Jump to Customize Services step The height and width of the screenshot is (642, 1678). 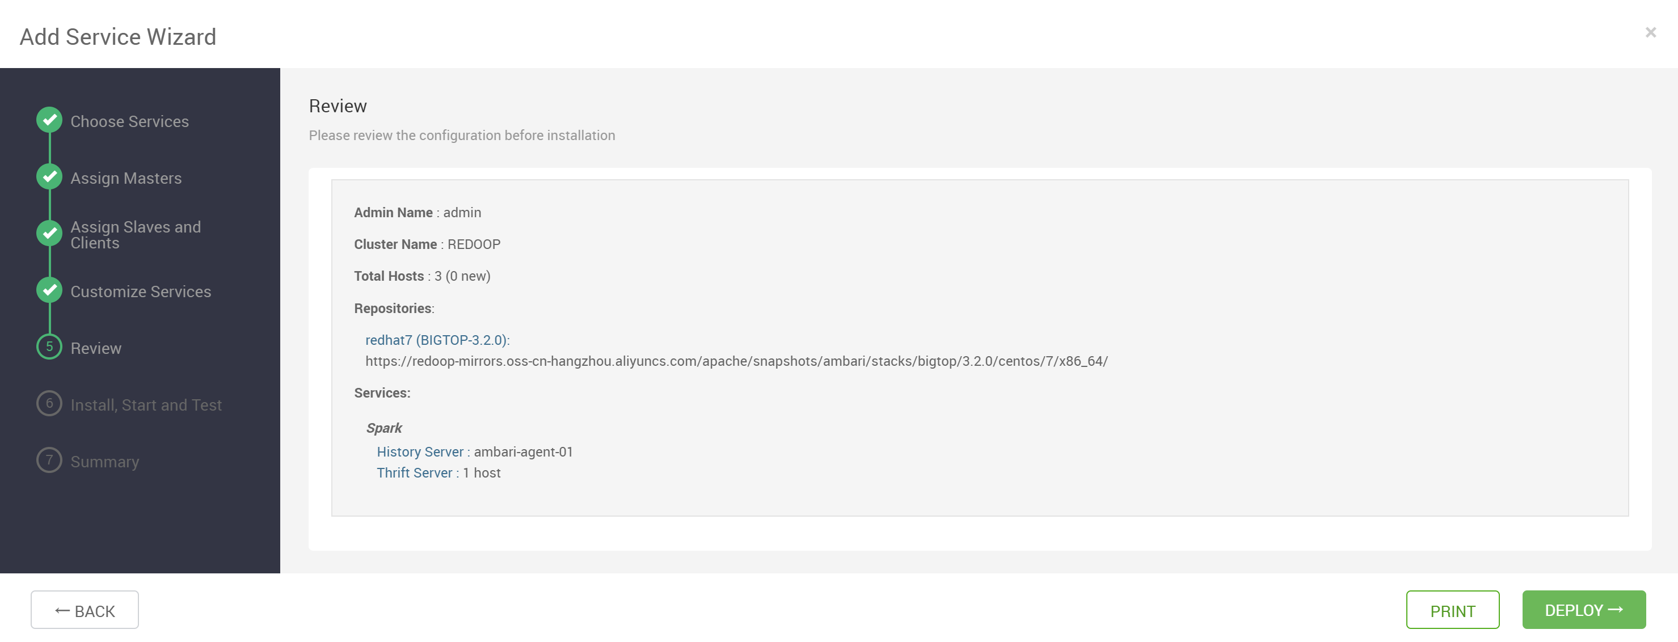coord(141,291)
